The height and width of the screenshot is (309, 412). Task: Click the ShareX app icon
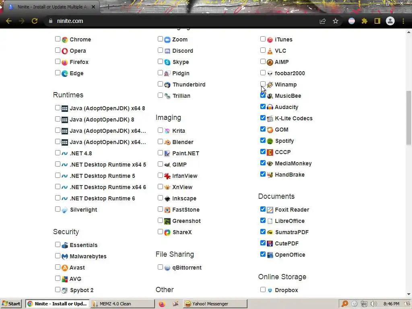(167, 233)
